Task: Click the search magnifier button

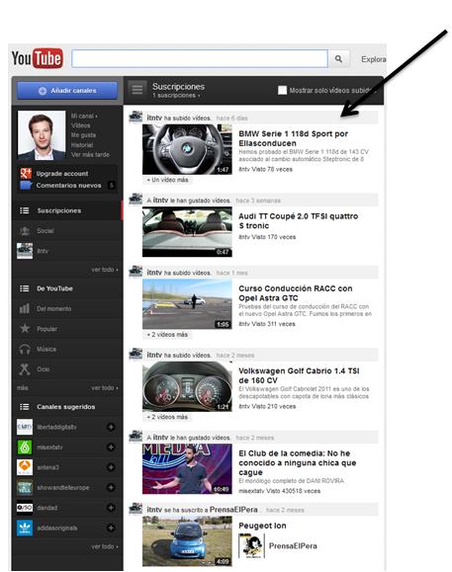Action: point(338,58)
